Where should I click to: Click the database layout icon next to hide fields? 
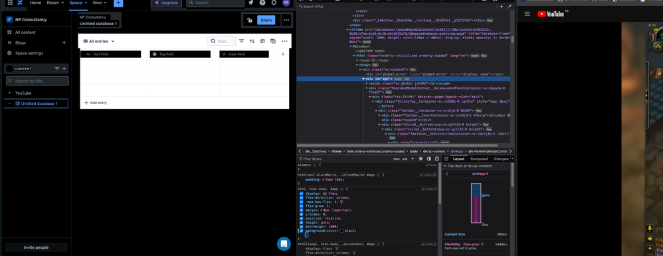(x=273, y=41)
